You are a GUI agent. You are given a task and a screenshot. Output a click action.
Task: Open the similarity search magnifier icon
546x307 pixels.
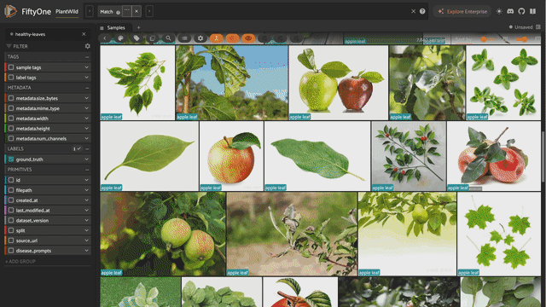[x=168, y=38]
